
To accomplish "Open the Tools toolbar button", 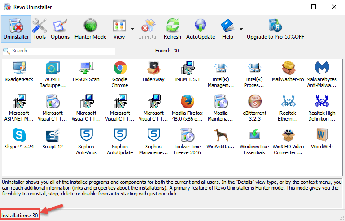I will 39,29.
